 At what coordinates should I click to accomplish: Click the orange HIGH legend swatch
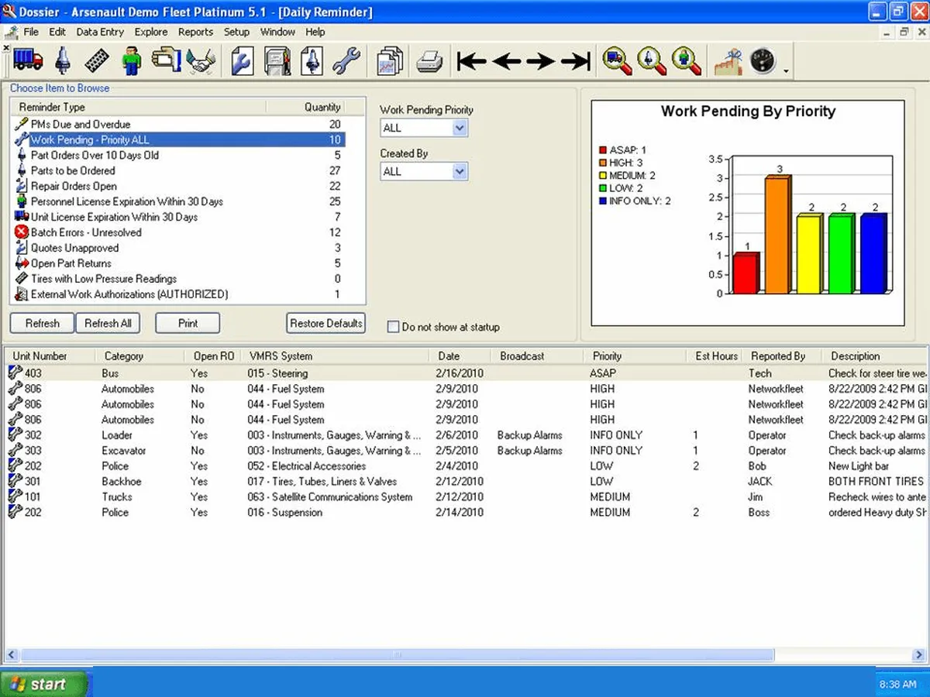(602, 163)
